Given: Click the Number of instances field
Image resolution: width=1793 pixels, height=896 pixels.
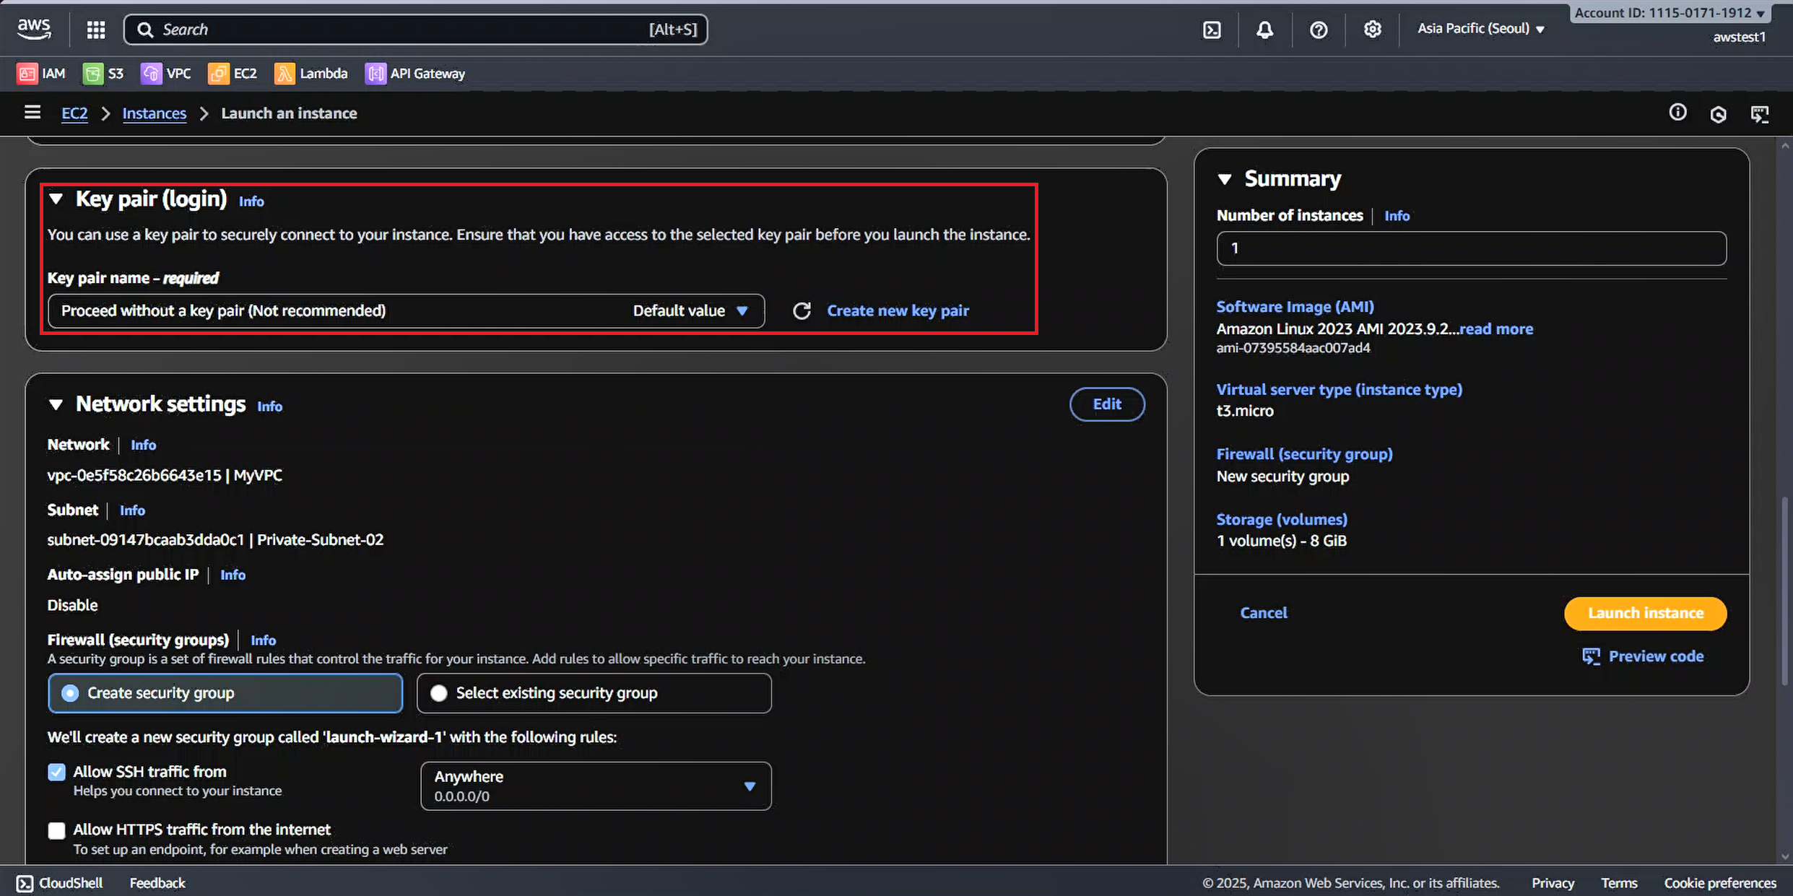Looking at the screenshot, I should point(1471,248).
